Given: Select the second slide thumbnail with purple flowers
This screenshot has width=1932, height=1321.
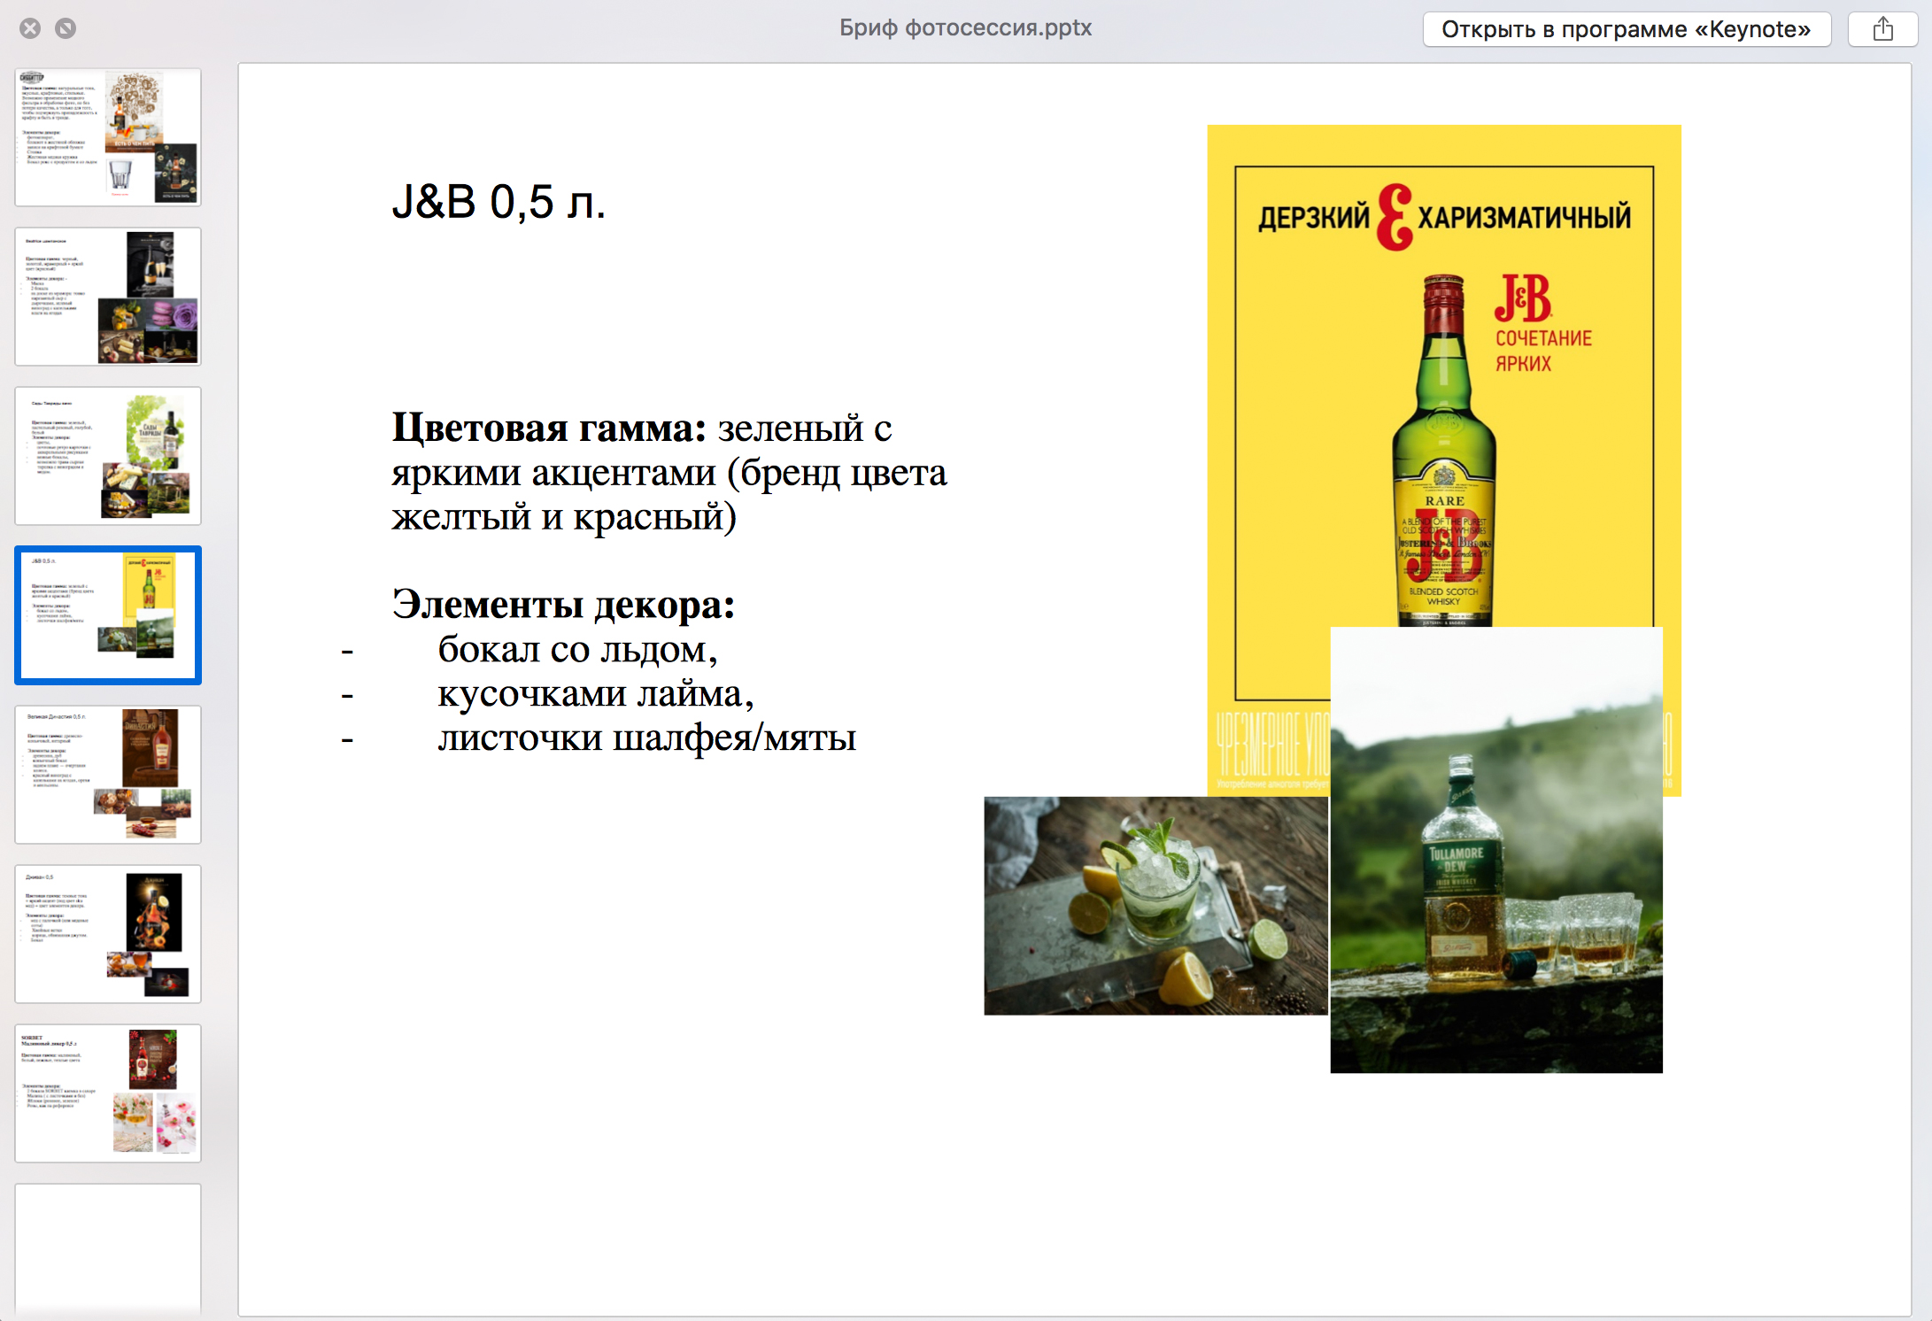Looking at the screenshot, I should [108, 297].
